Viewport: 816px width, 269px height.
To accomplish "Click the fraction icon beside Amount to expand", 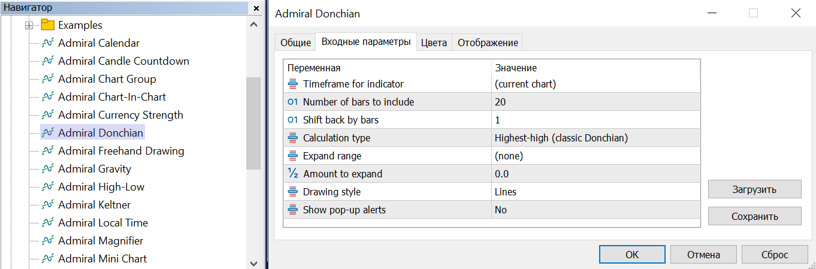I will pyautogui.click(x=293, y=174).
